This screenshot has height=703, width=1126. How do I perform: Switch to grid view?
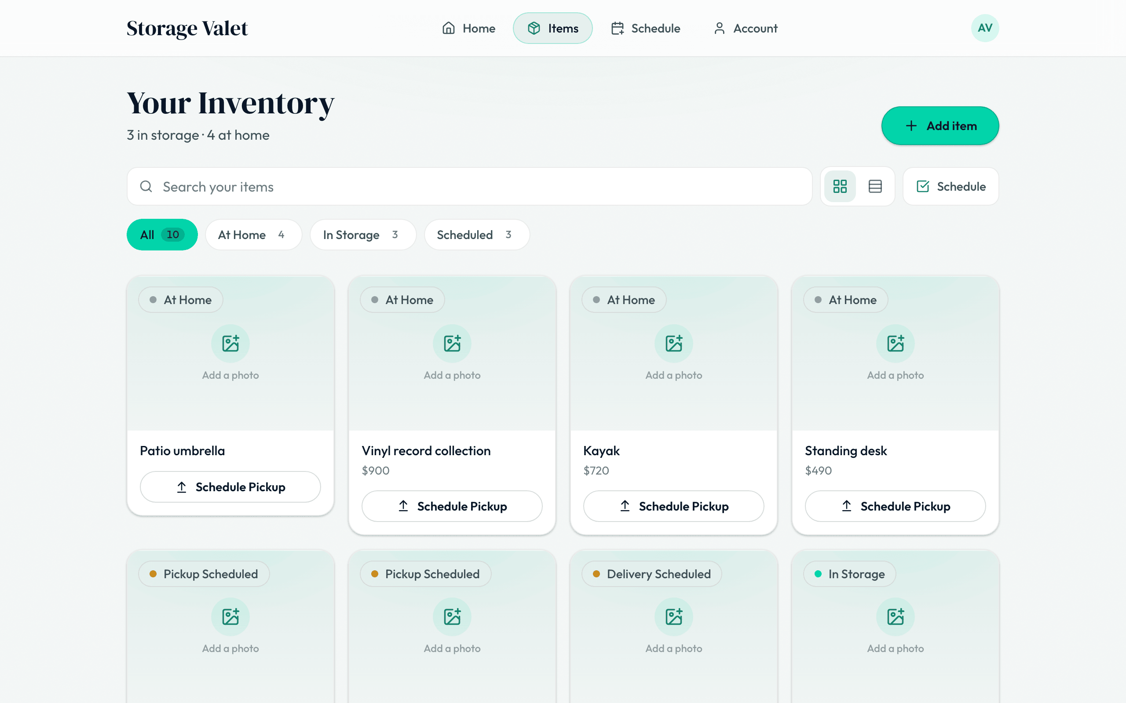click(840, 186)
